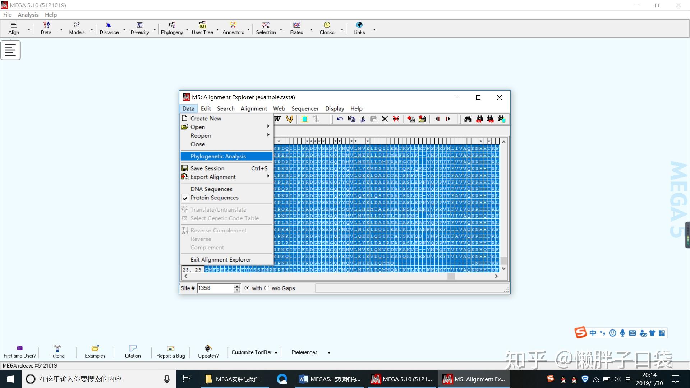The image size is (690, 388).
Task: Click the scissors Cut icon
Action: pos(363,119)
